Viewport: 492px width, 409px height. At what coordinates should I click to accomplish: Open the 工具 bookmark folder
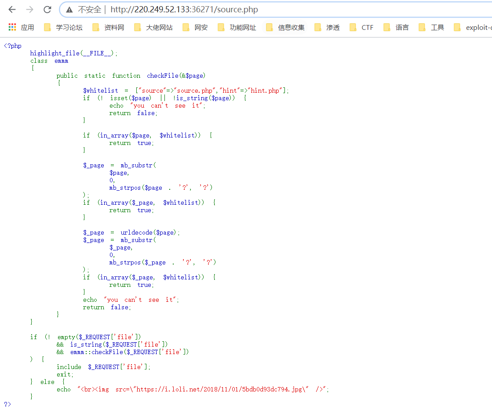click(x=431, y=28)
